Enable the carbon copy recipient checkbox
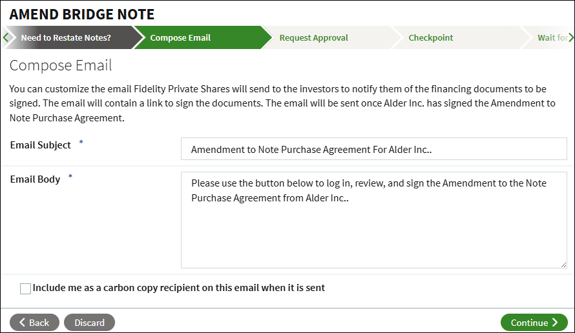This screenshot has width=575, height=333. (x=25, y=288)
